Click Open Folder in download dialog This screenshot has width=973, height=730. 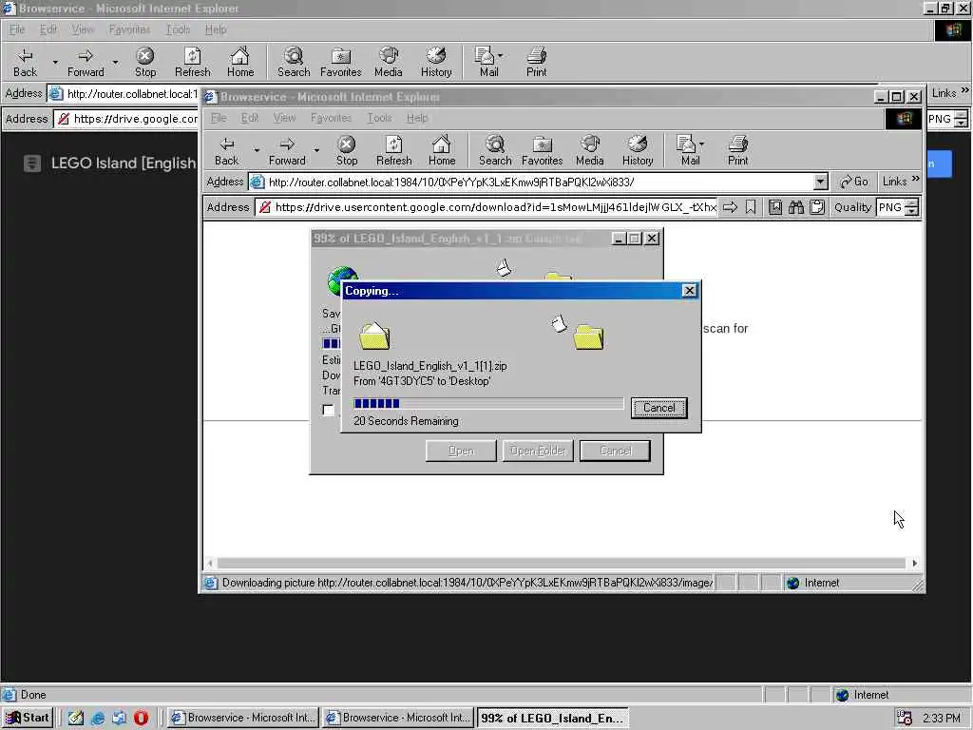point(538,451)
